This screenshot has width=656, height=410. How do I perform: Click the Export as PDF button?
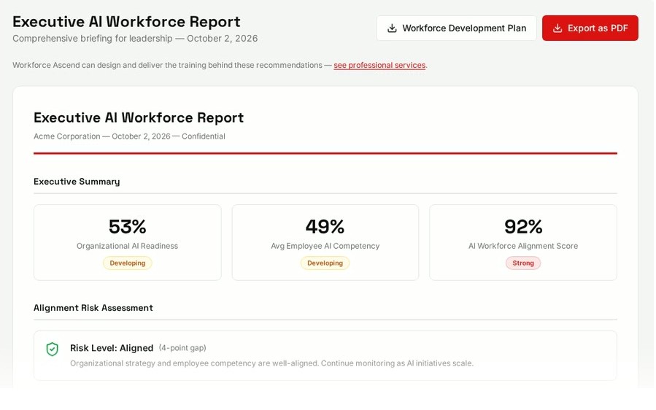tap(590, 28)
